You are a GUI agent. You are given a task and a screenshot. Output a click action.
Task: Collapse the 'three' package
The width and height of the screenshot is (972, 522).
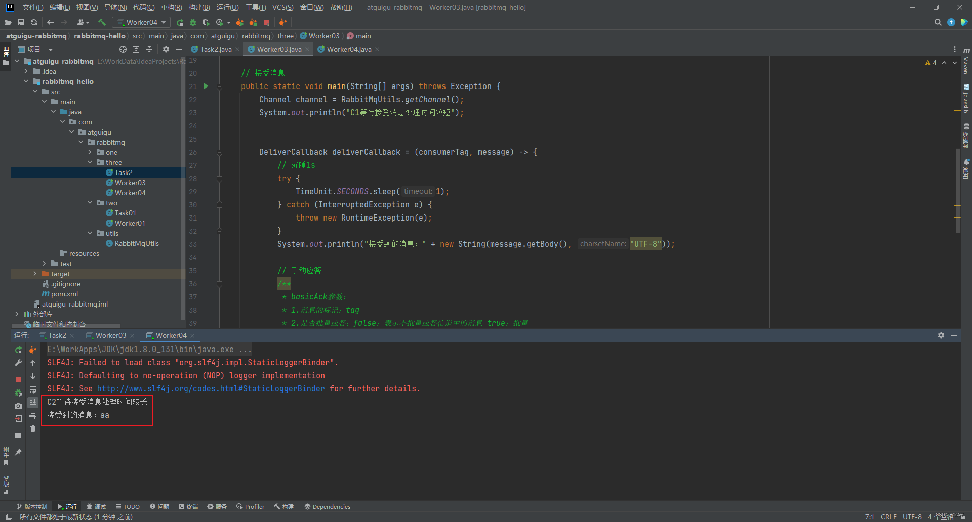(90, 162)
